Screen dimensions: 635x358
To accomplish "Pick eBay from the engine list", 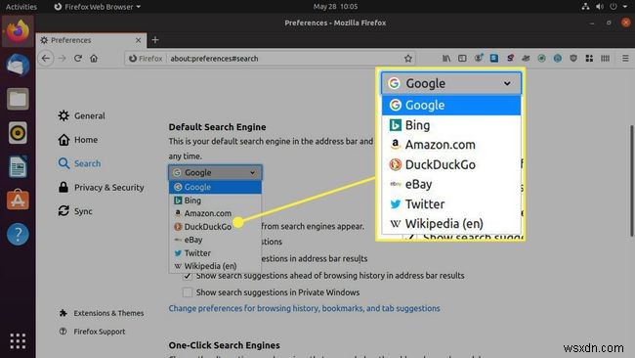I will pyautogui.click(x=215, y=240).
